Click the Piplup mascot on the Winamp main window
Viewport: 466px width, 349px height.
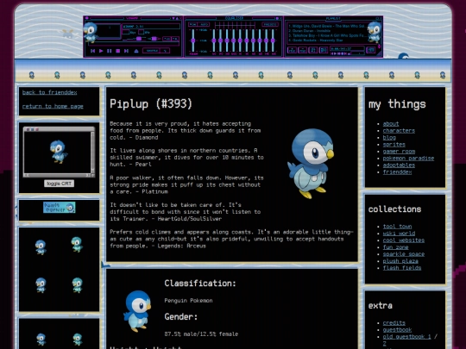(91, 32)
